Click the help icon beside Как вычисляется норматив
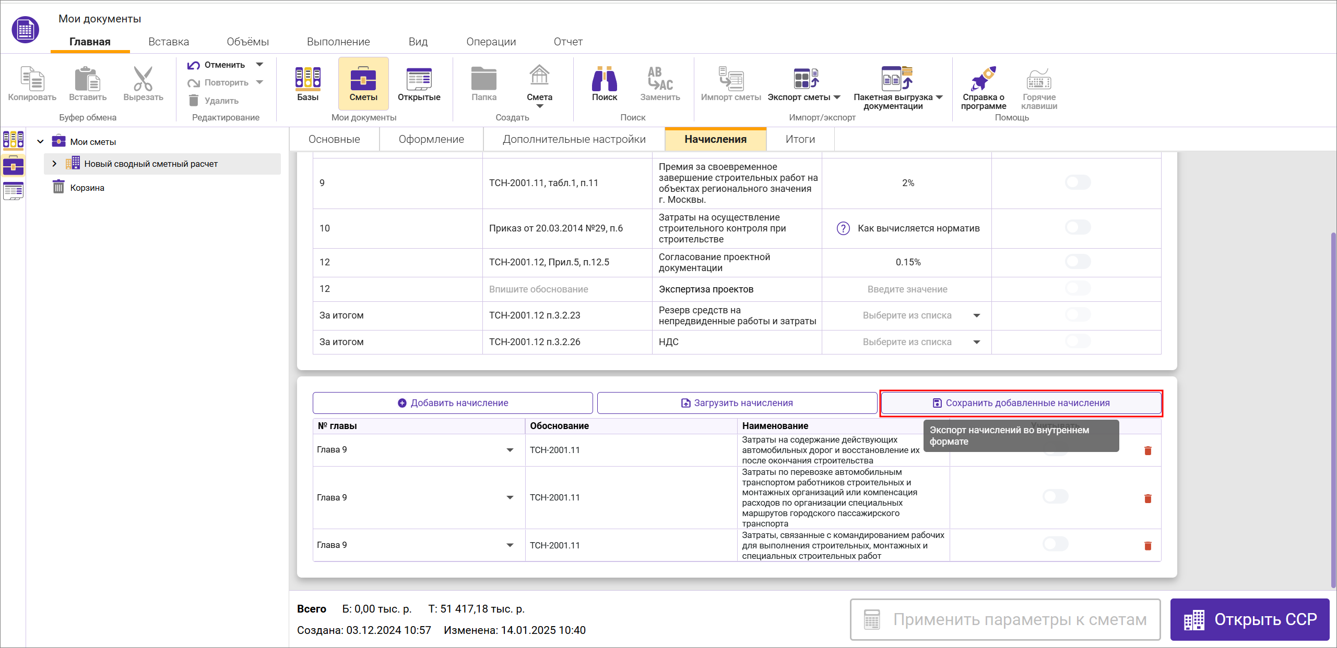 click(843, 228)
